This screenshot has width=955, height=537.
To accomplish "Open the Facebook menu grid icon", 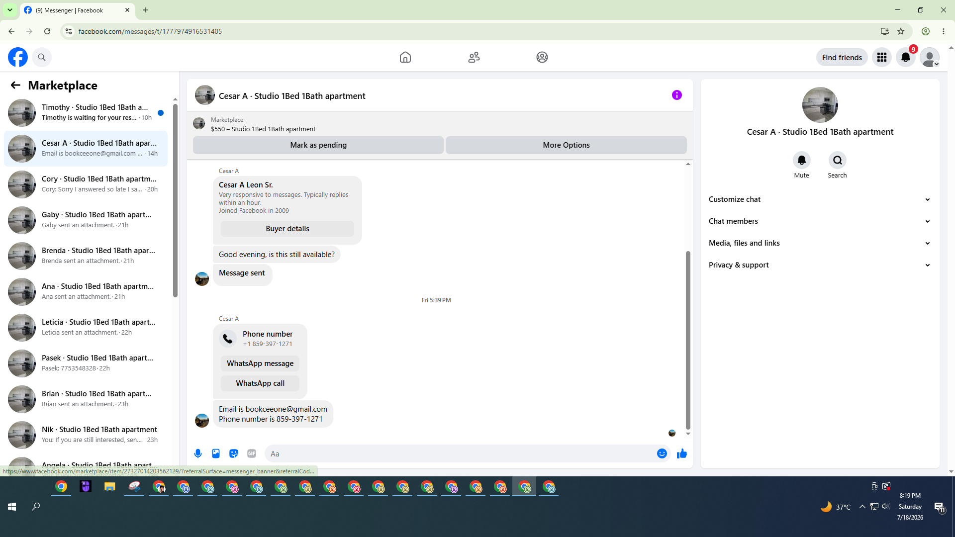I will coord(882,57).
